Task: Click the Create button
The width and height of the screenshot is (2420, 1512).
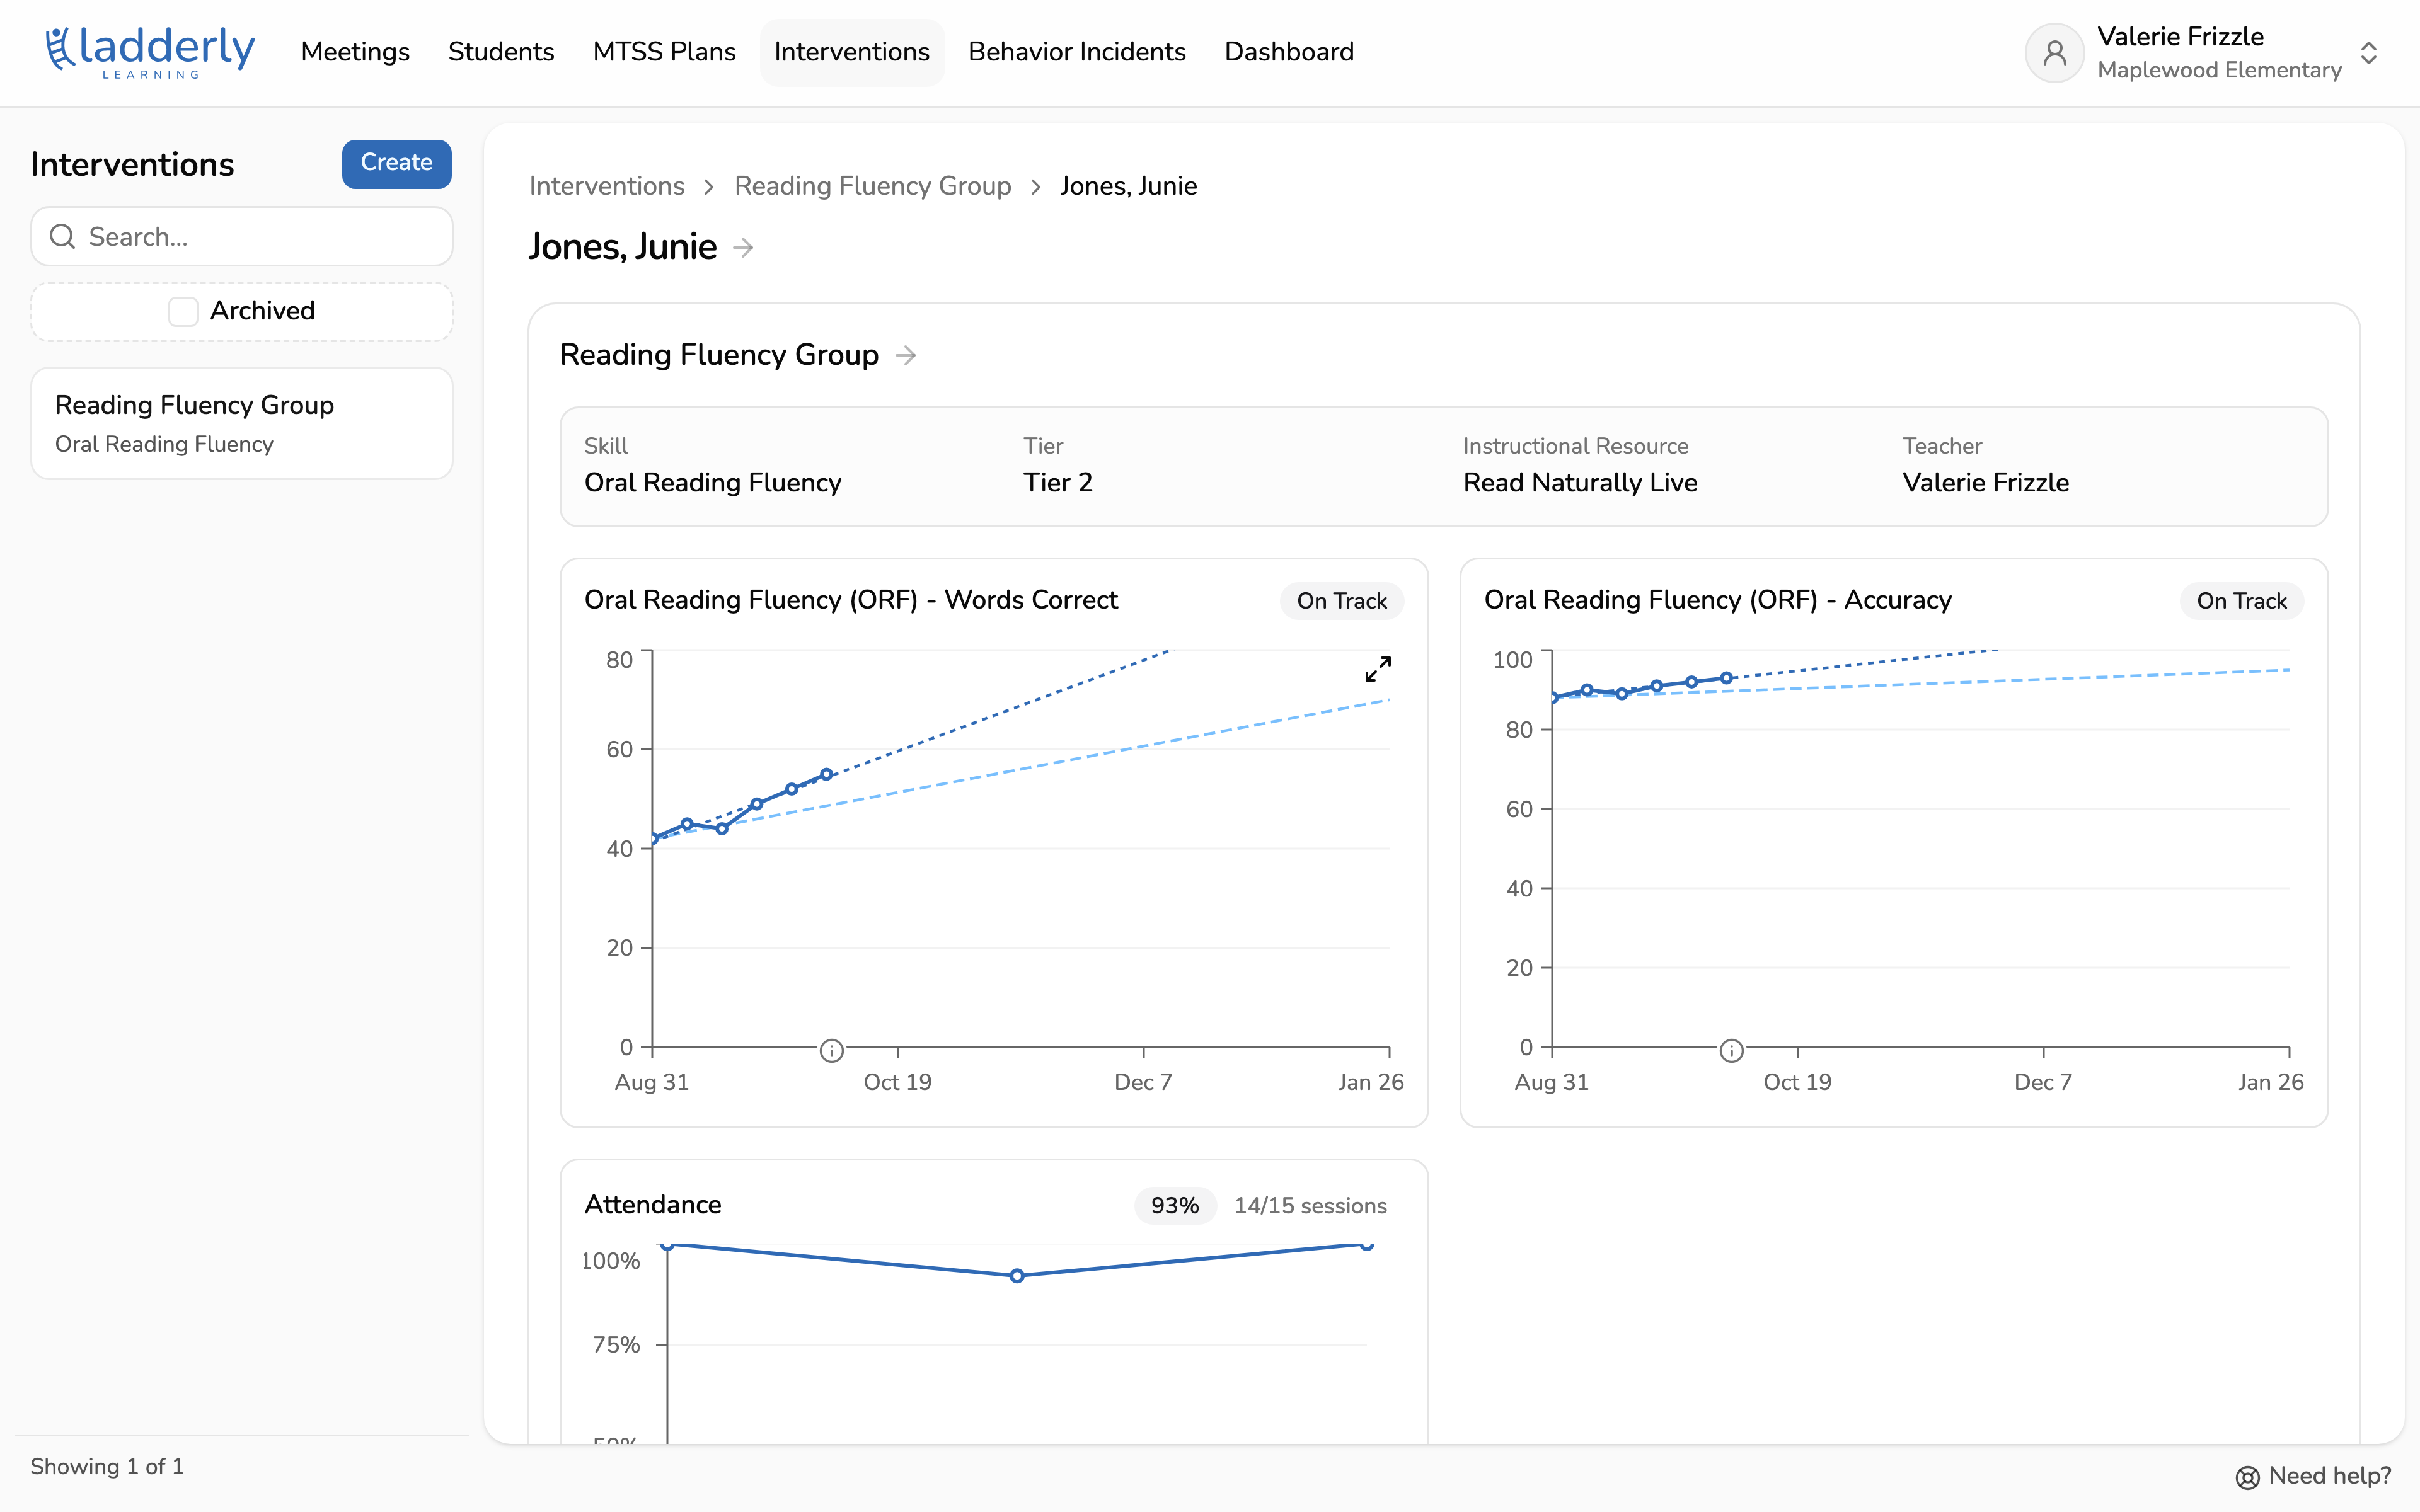Action: (396, 163)
